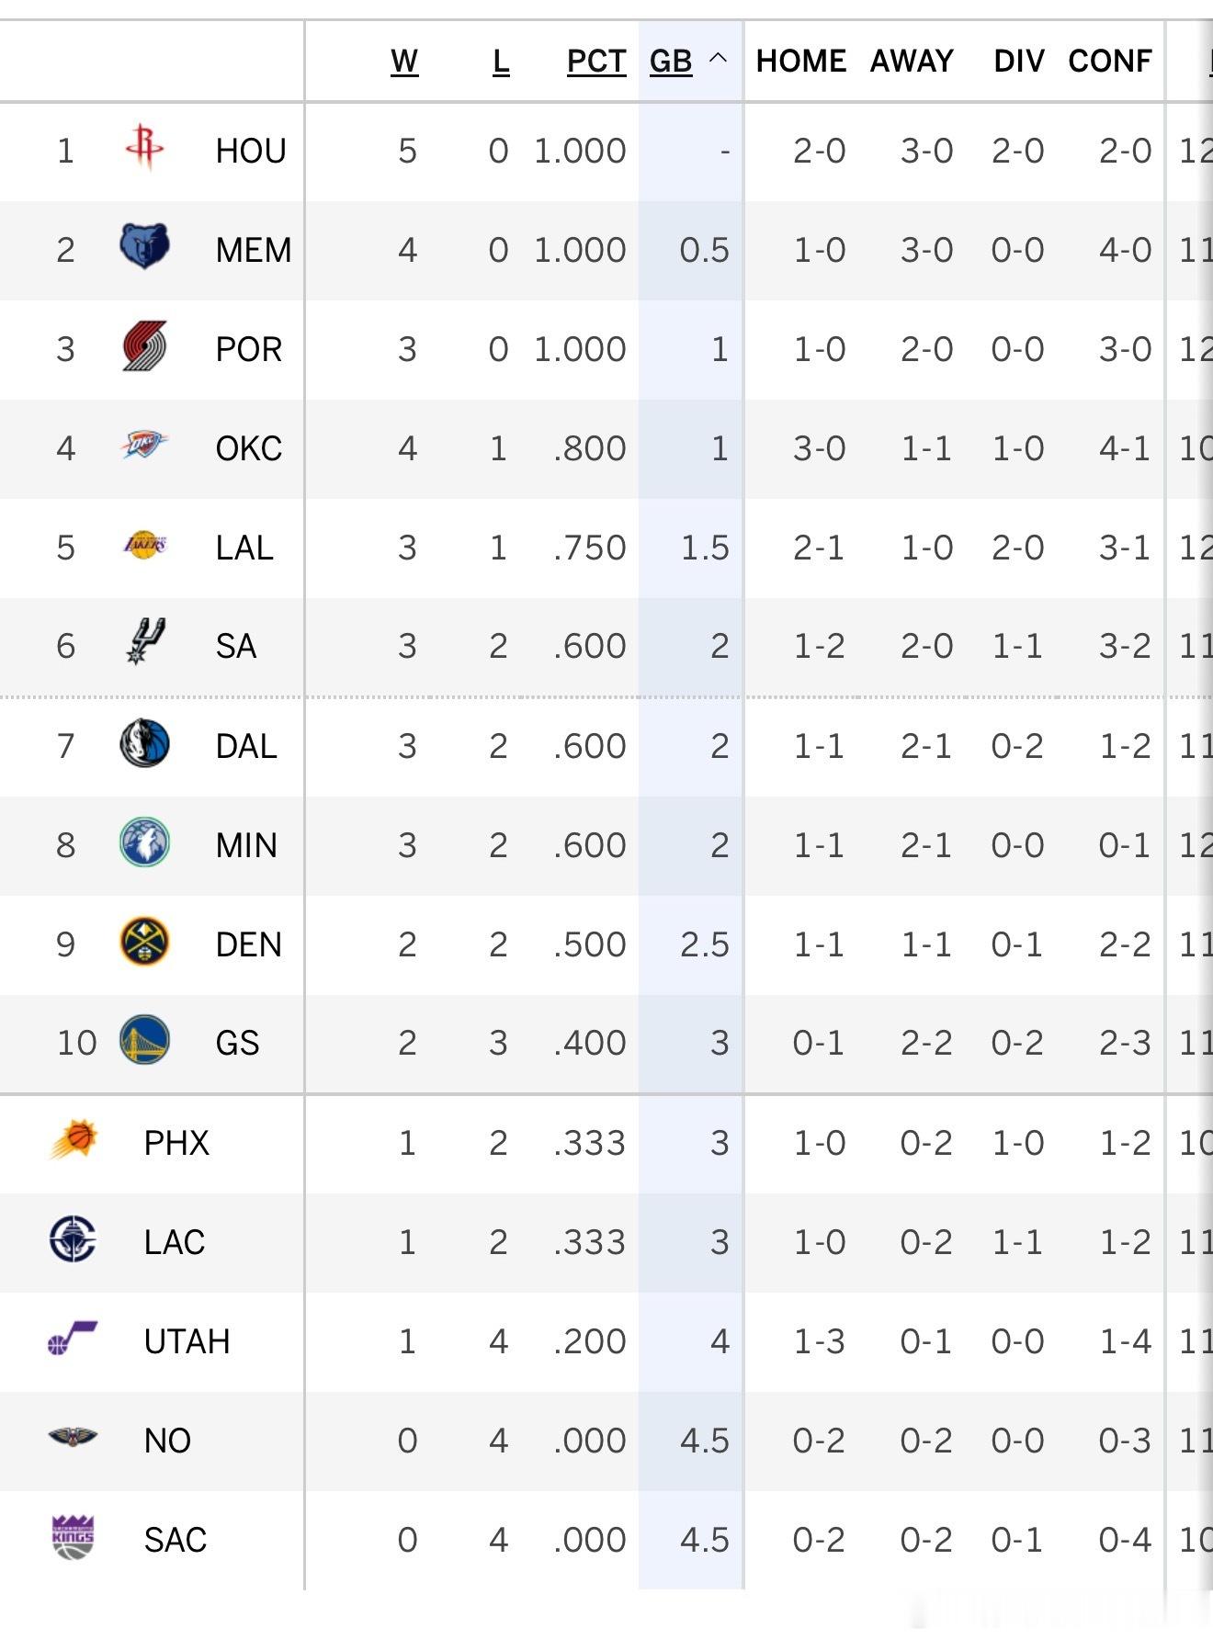
Task: Click the Timberwolves logo
Action: [x=144, y=842]
